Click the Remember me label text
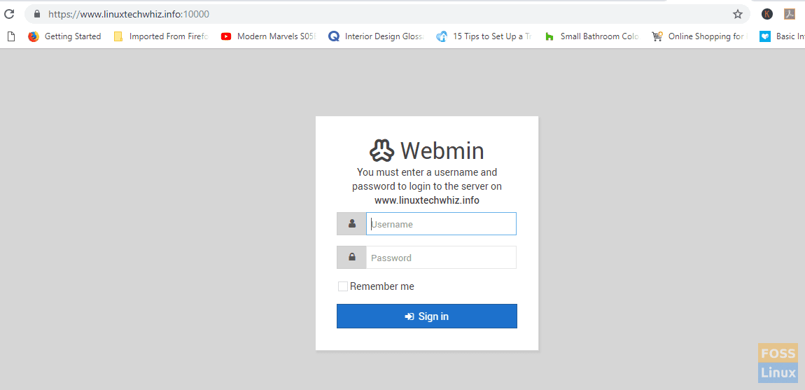805x390 pixels. pyautogui.click(x=382, y=286)
